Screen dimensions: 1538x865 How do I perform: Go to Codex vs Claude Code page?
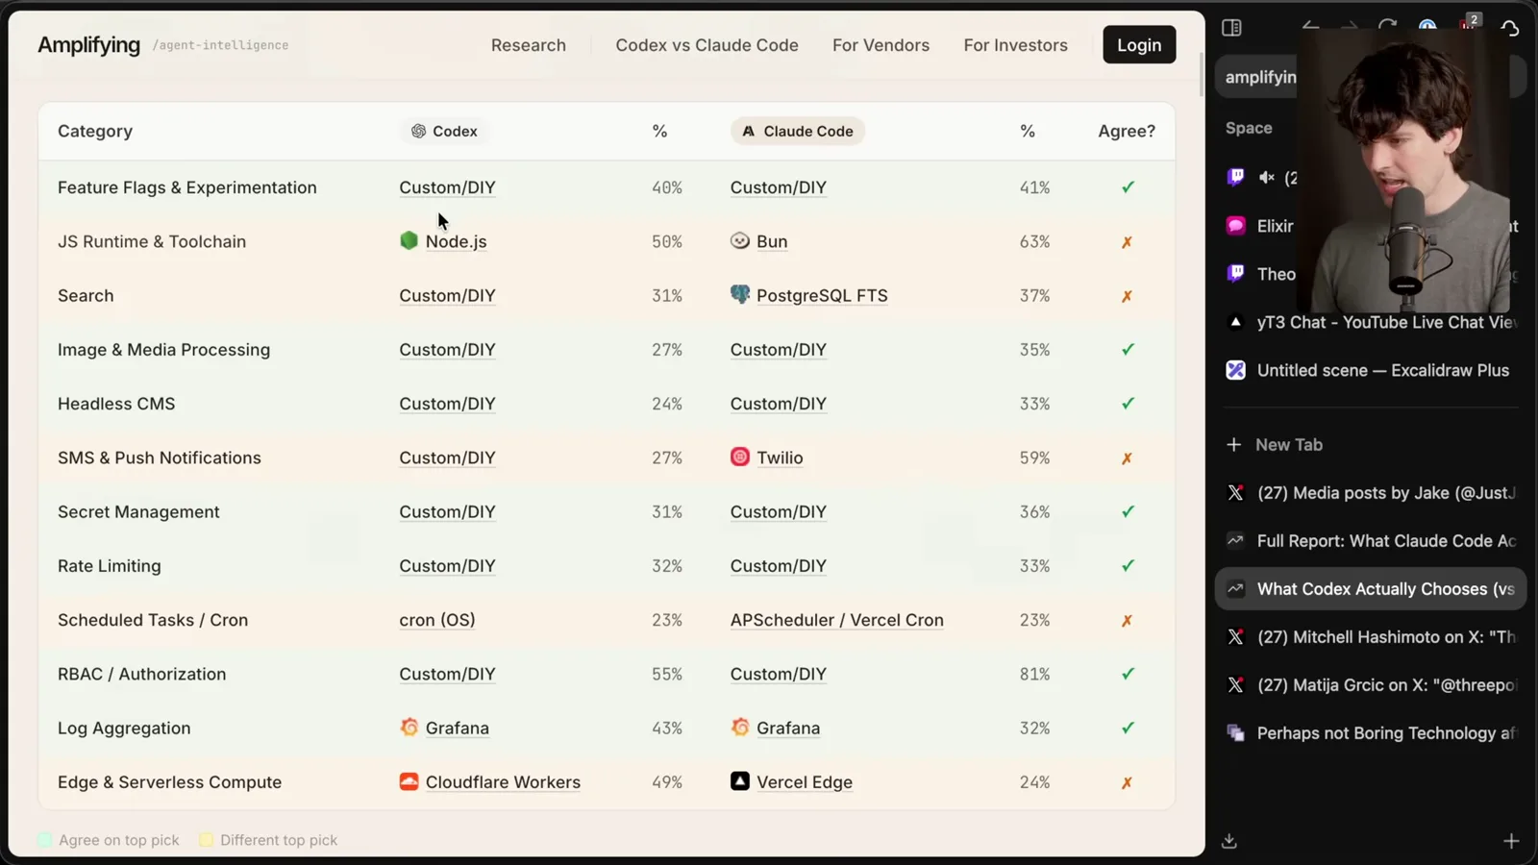707,45
